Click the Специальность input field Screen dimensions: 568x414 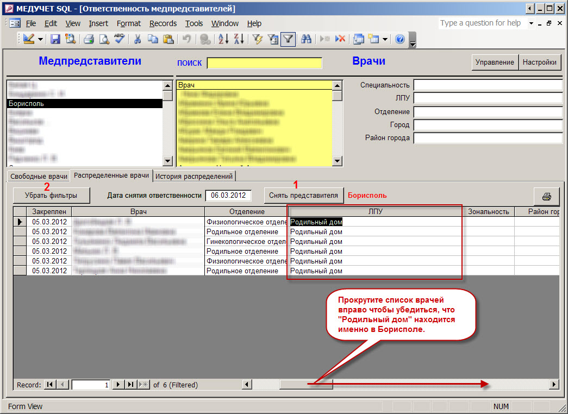(488, 85)
